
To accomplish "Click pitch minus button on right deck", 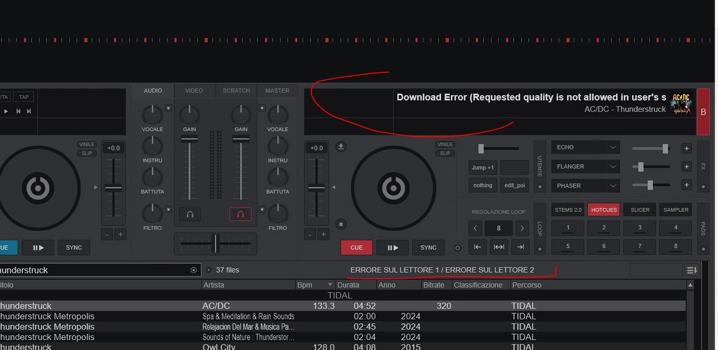I will tap(310, 234).
